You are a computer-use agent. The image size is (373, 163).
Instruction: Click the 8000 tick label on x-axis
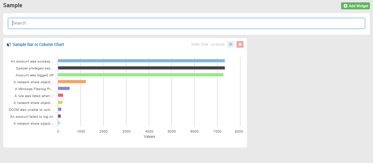click(x=239, y=132)
